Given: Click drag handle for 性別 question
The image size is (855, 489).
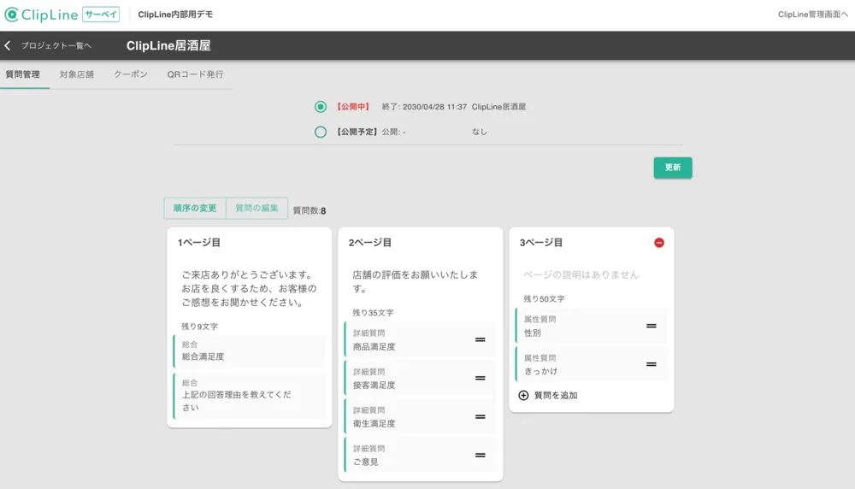Looking at the screenshot, I should click(x=651, y=326).
